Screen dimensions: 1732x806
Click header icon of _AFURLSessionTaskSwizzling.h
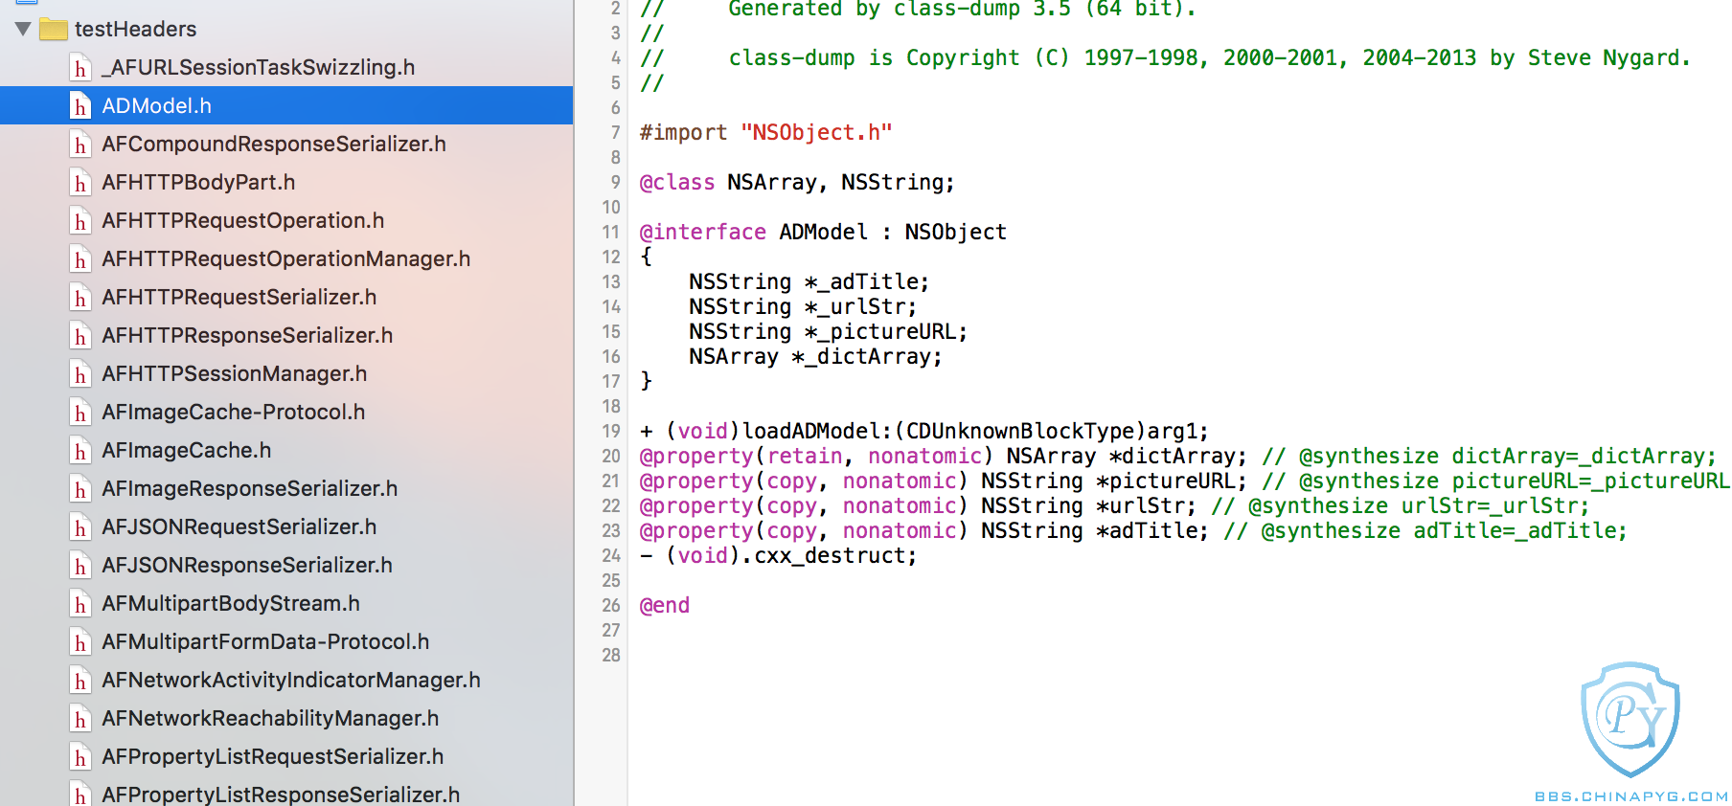point(80,68)
